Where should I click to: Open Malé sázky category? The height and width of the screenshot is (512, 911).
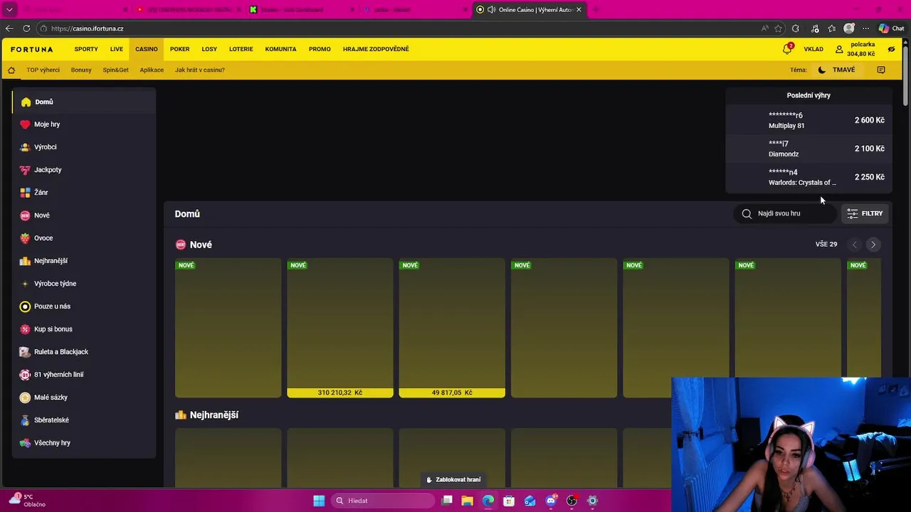(x=84, y=398)
